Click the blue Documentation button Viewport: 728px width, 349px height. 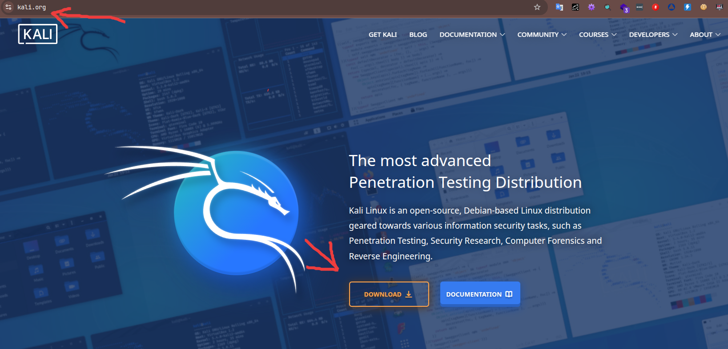480,293
